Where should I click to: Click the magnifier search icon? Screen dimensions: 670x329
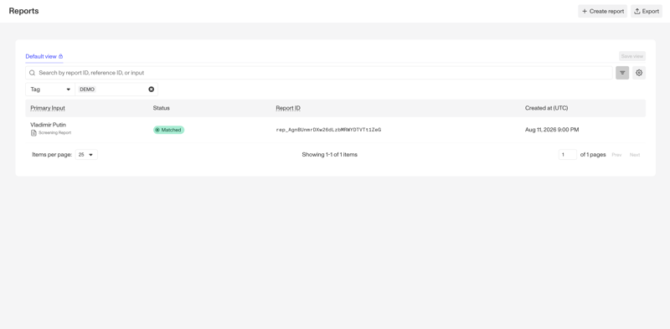coord(32,73)
